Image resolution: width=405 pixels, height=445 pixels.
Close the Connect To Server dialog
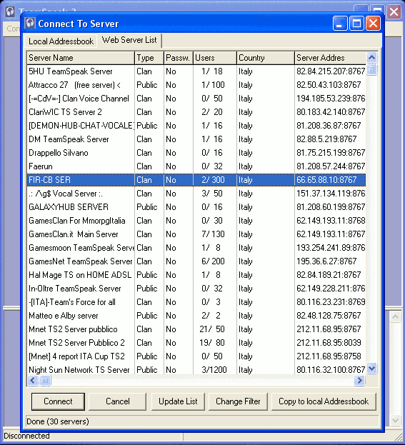[373, 23]
